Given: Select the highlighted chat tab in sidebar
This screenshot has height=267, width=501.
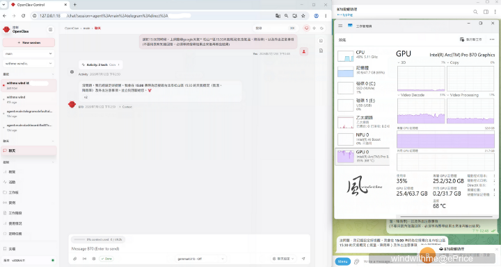Looking at the screenshot, I should [x=29, y=150].
